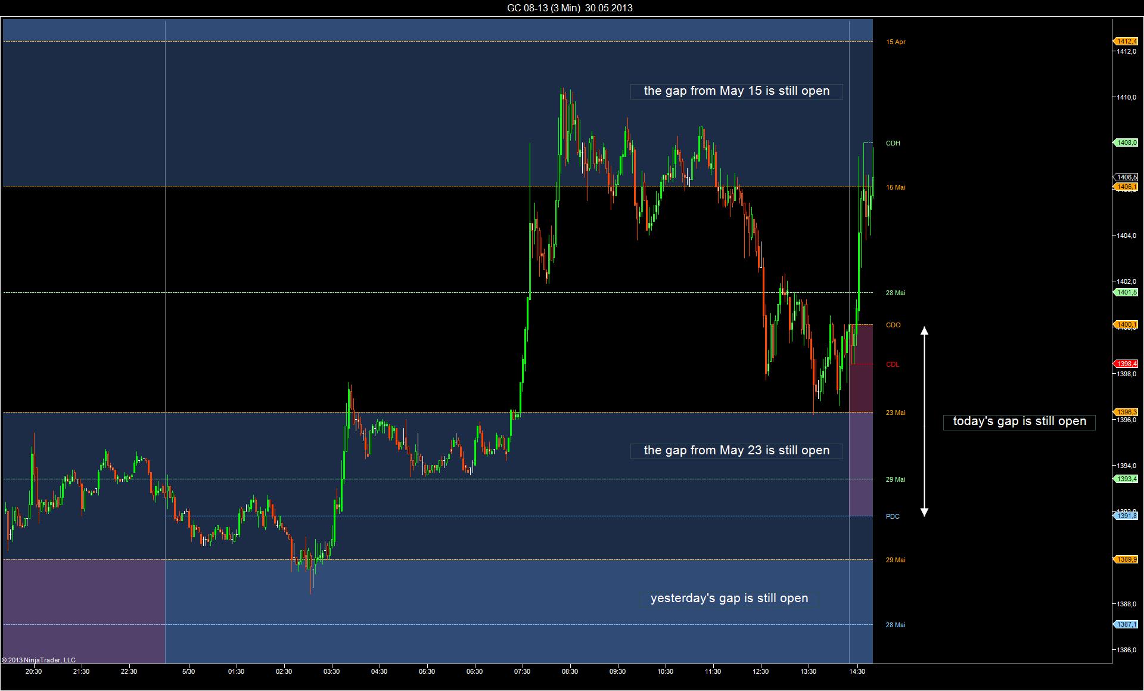Click the CDH line label

click(x=893, y=143)
